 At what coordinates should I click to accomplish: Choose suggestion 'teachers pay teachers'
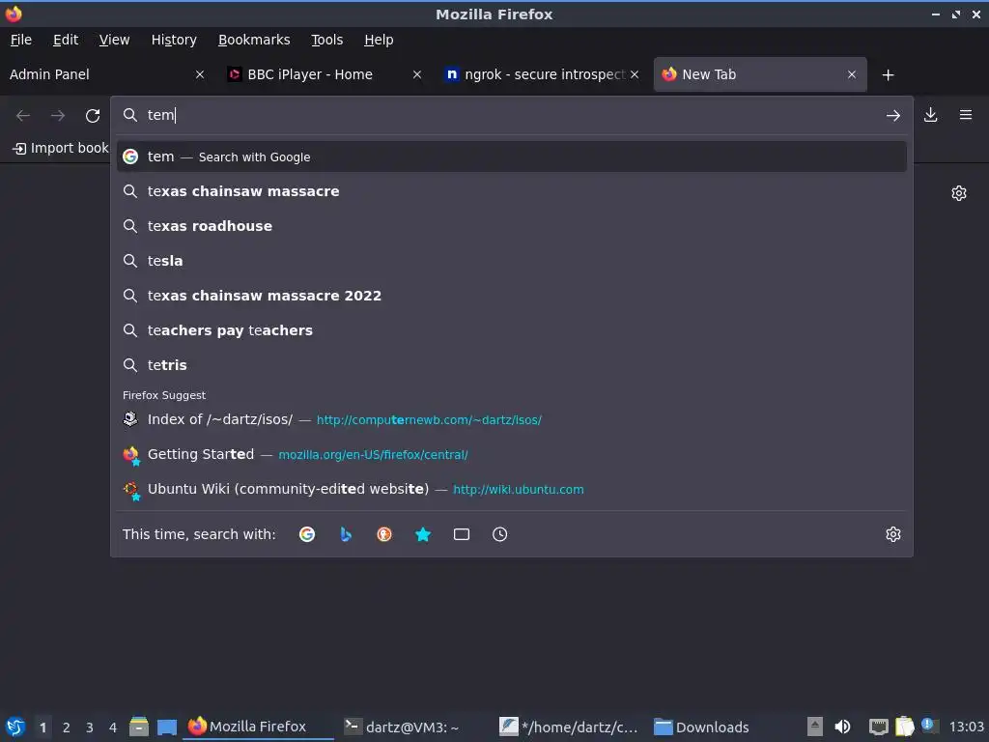(512, 330)
